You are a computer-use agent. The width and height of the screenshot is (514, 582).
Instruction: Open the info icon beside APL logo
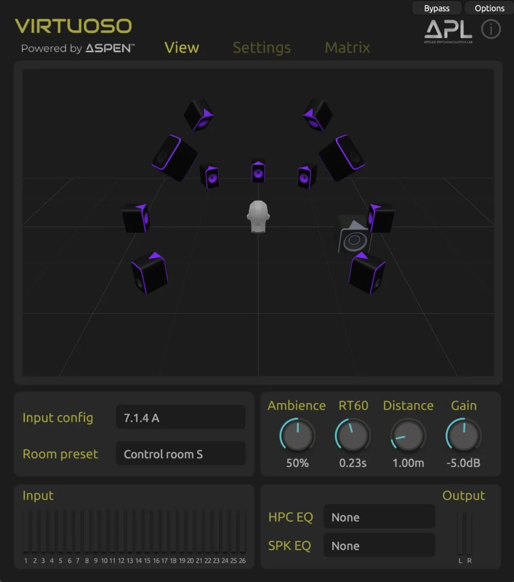491,29
